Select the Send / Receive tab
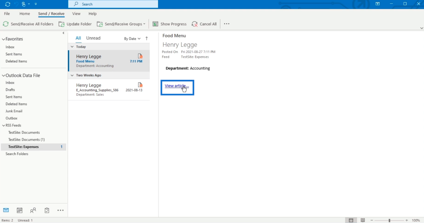The height and width of the screenshot is (223, 424). tap(51, 14)
